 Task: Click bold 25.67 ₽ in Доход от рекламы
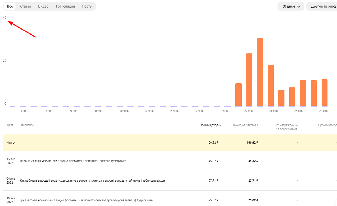tap(253, 200)
